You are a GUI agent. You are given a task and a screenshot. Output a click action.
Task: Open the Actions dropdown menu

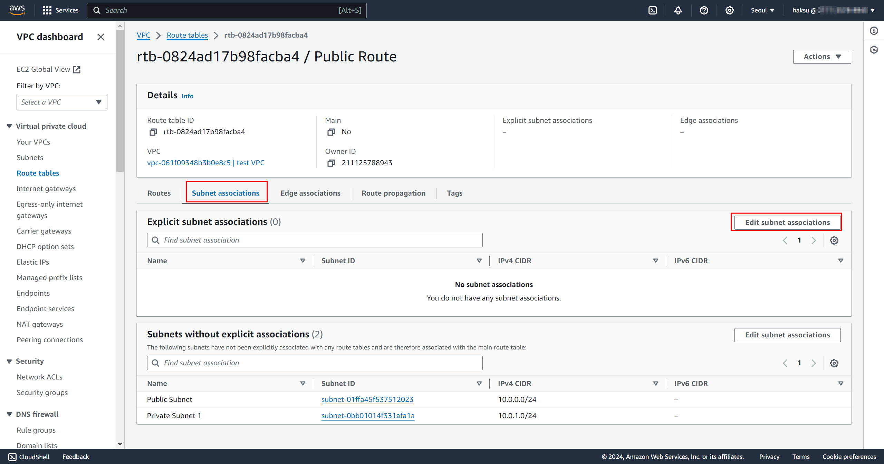pos(821,57)
